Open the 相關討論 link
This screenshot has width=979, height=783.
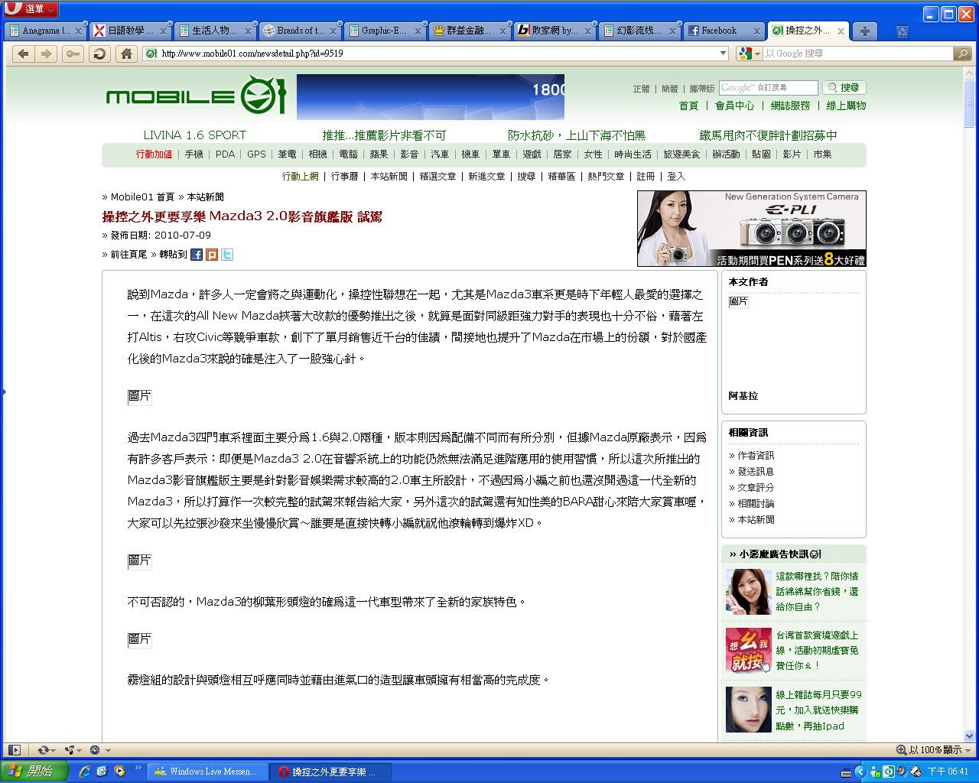[x=756, y=504]
